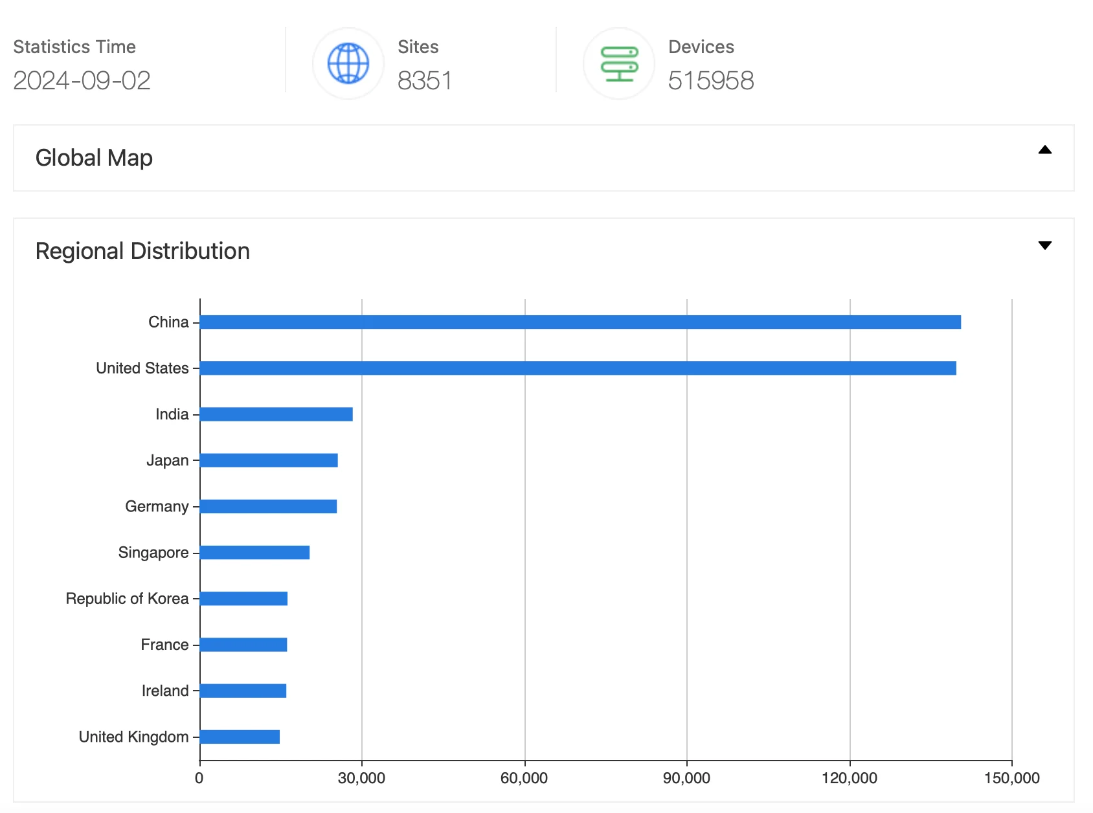Image resolution: width=1093 pixels, height=813 pixels.
Task: Click the Singapore axis label
Action: 153,552
